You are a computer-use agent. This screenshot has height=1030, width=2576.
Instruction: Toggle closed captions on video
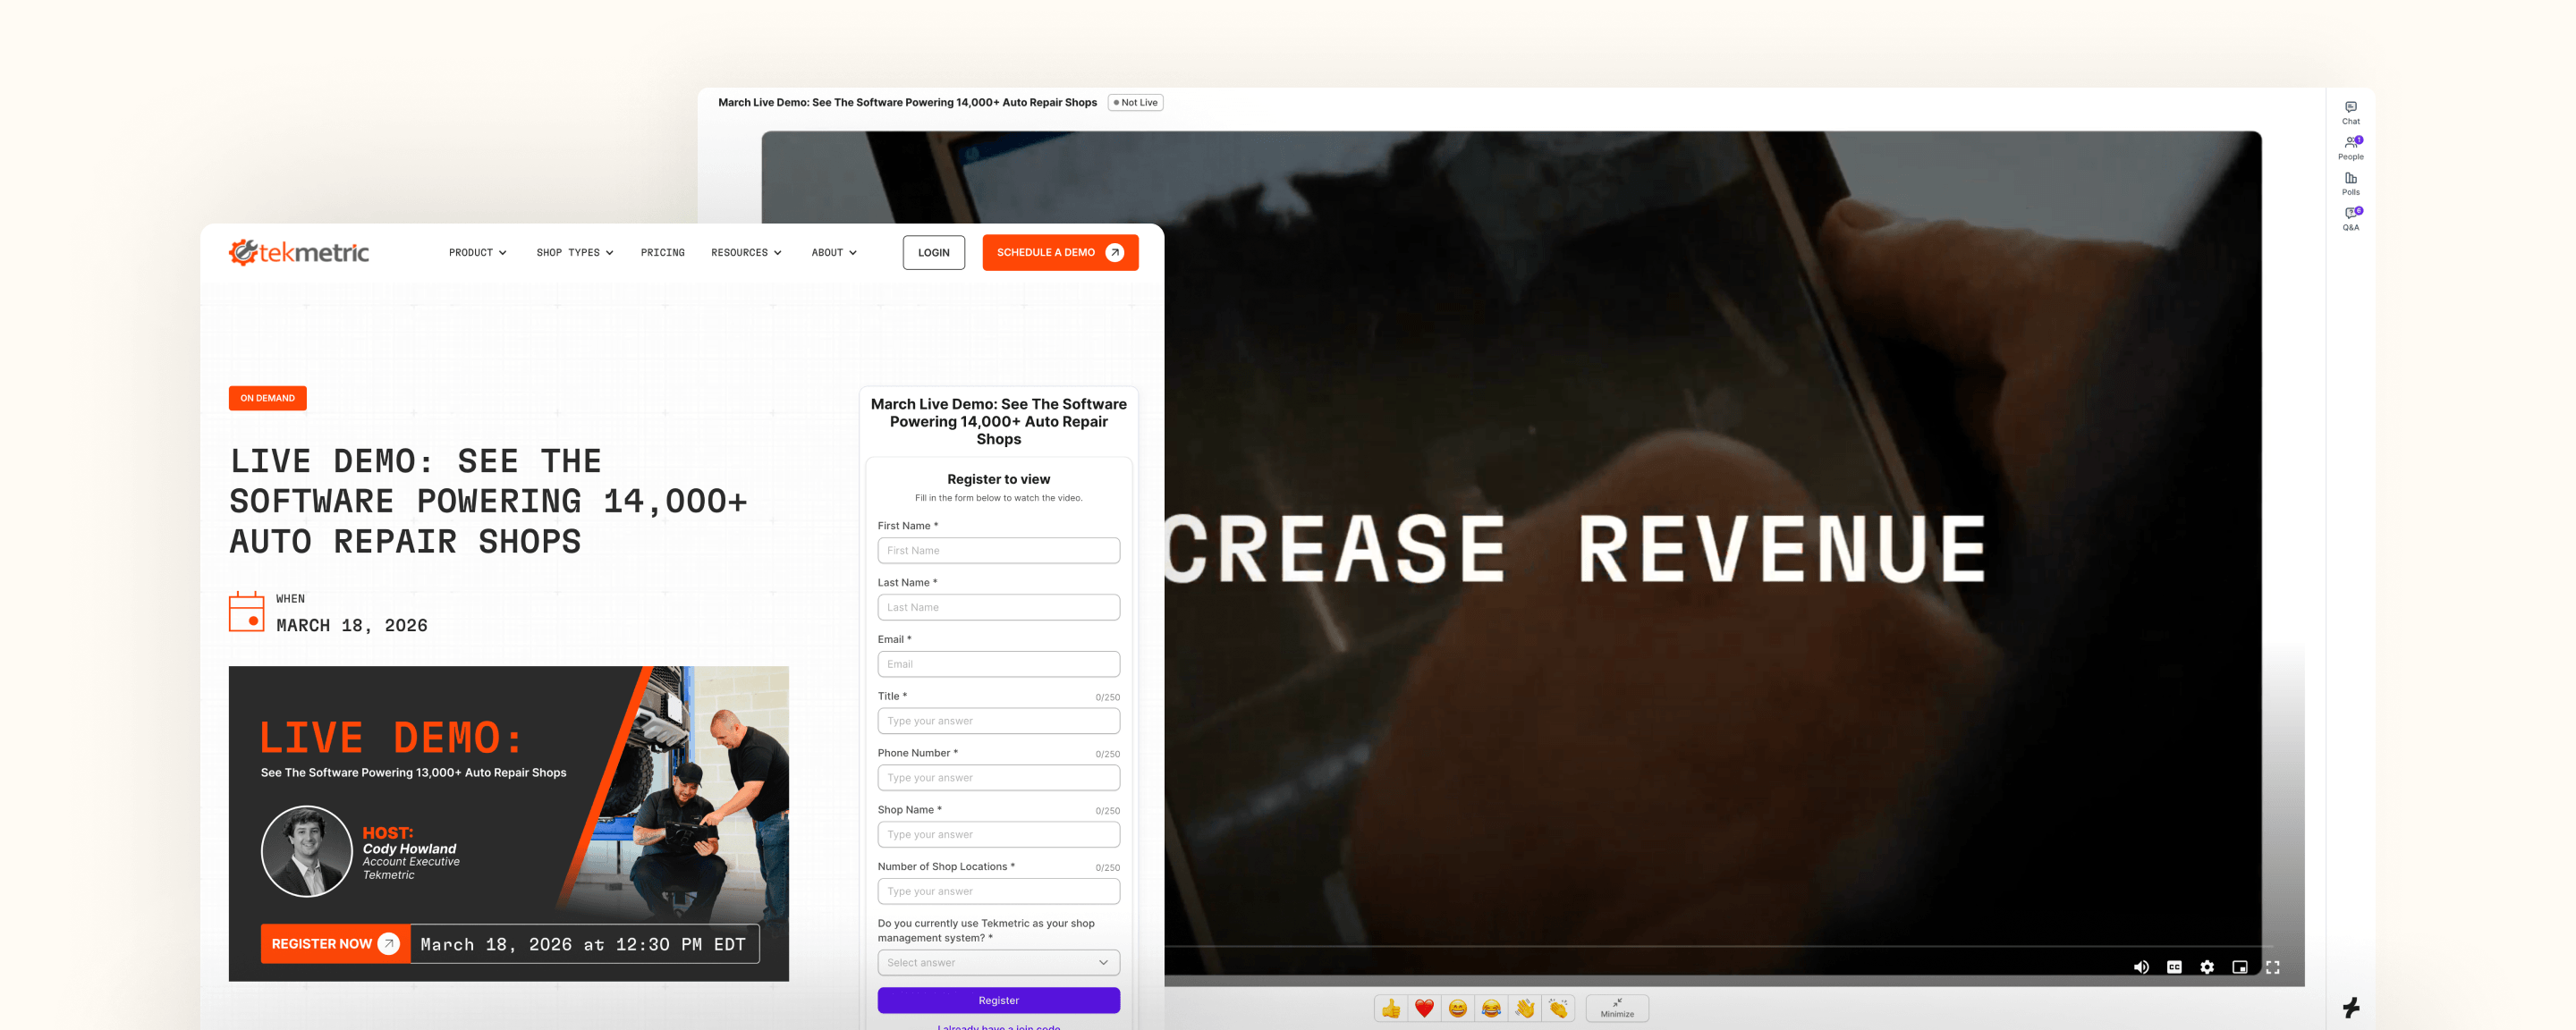tap(2174, 967)
